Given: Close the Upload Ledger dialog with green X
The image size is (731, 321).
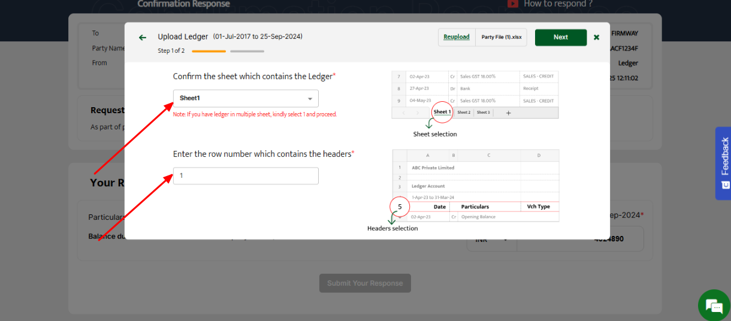Looking at the screenshot, I should [596, 37].
